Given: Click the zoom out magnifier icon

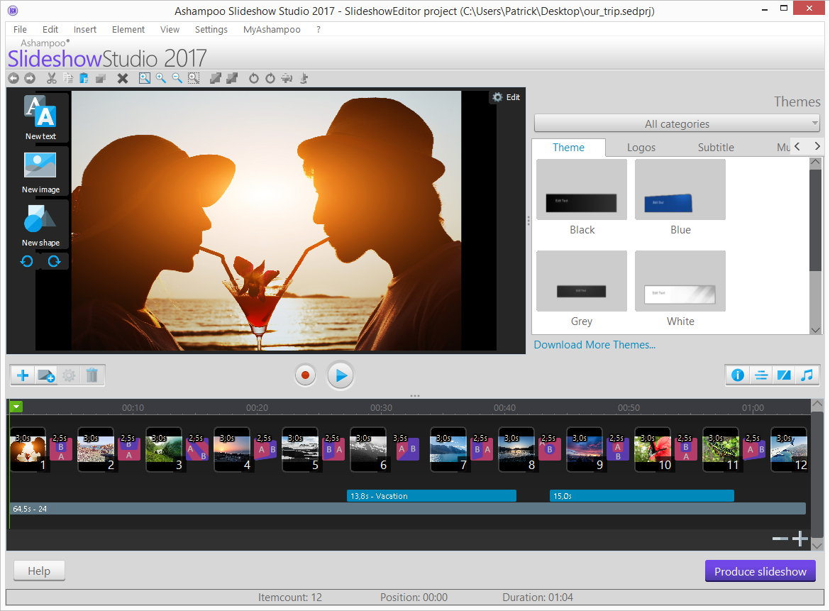Looking at the screenshot, I should pos(177,78).
